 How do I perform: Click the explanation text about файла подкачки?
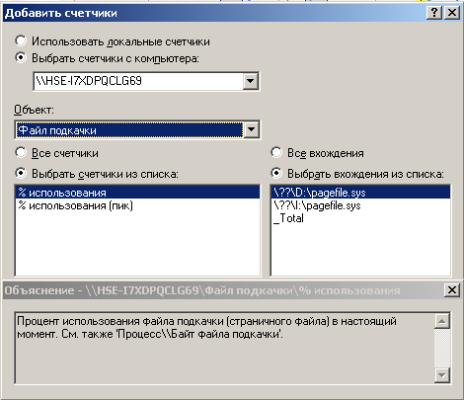click(206, 328)
